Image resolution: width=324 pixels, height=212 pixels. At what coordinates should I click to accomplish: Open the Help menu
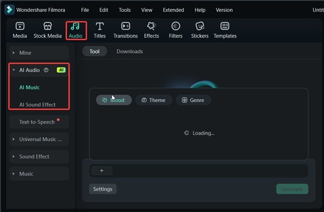coord(200,10)
